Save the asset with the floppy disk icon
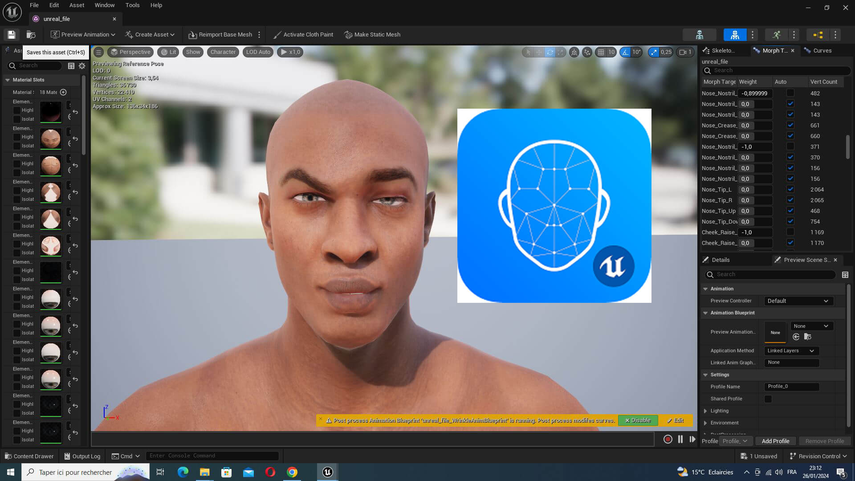The width and height of the screenshot is (855, 481). point(12,35)
